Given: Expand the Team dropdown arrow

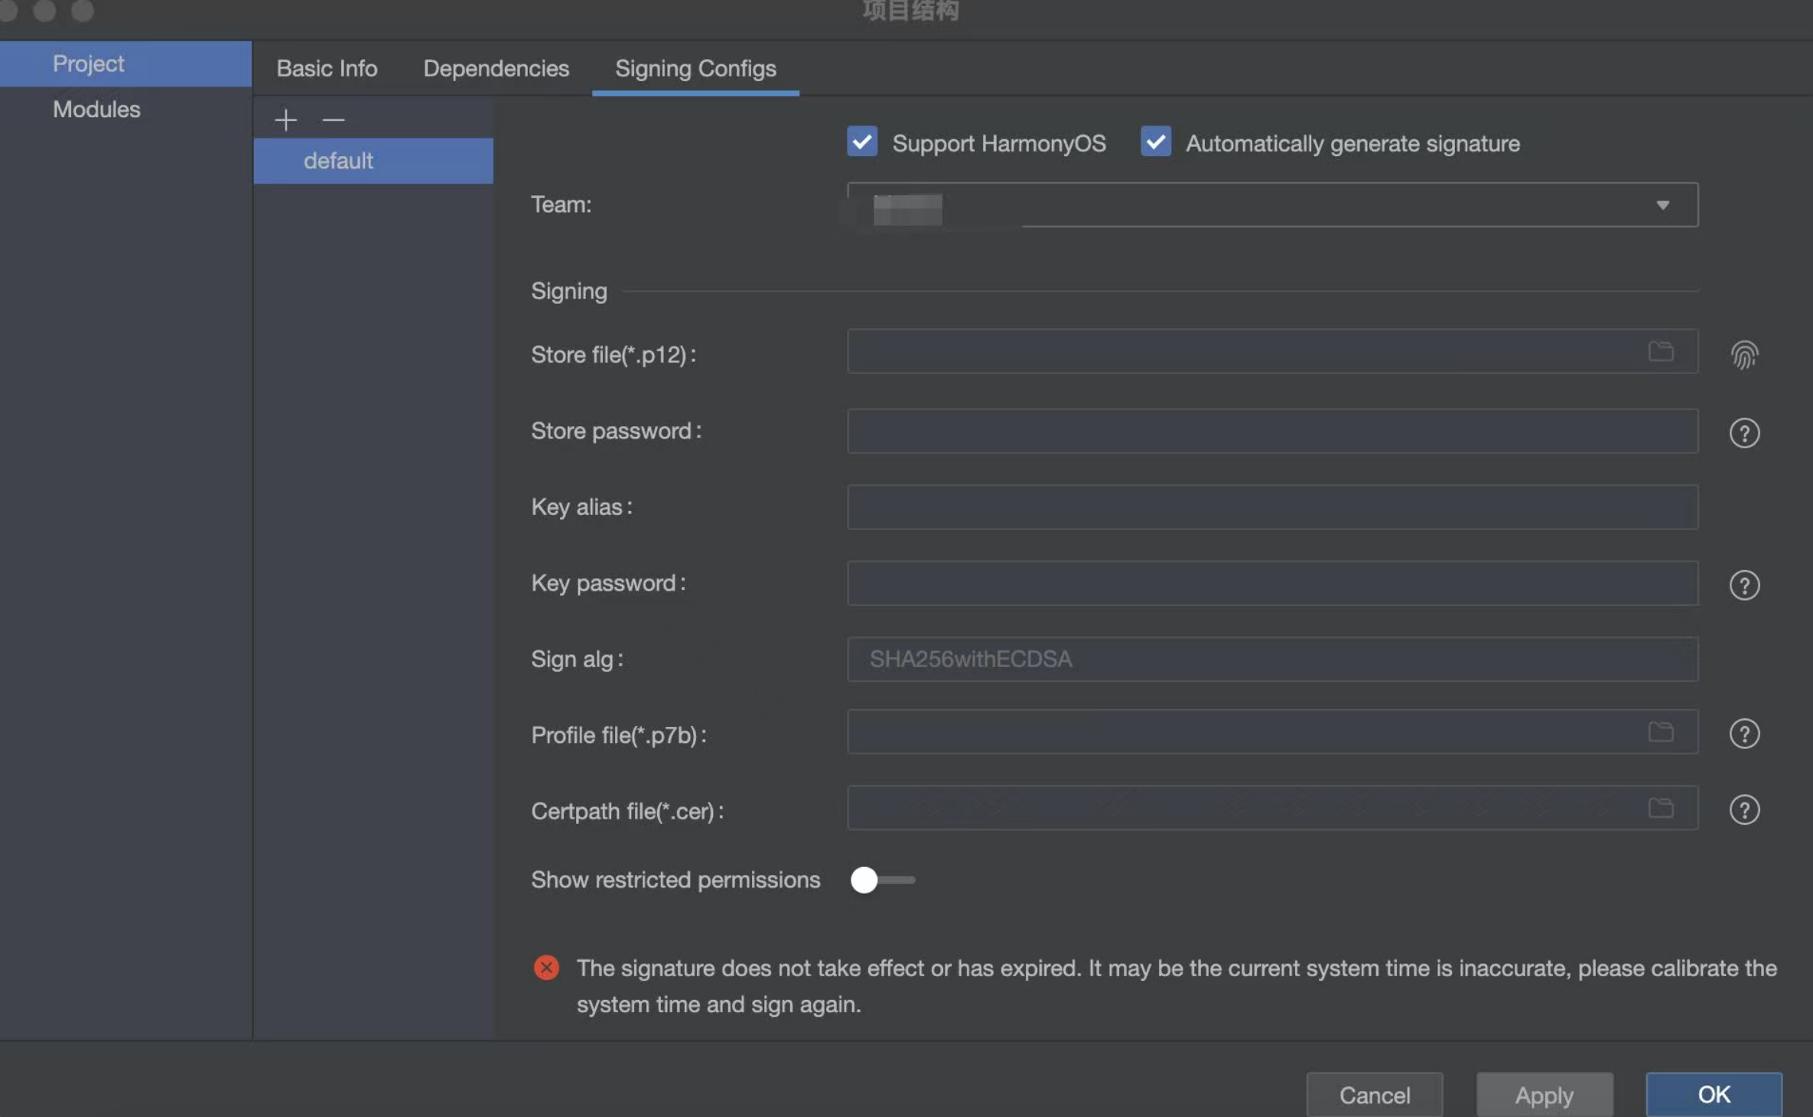Looking at the screenshot, I should point(1662,205).
